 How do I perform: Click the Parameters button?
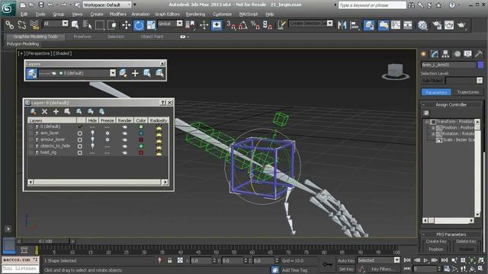pyautogui.click(x=436, y=92)
